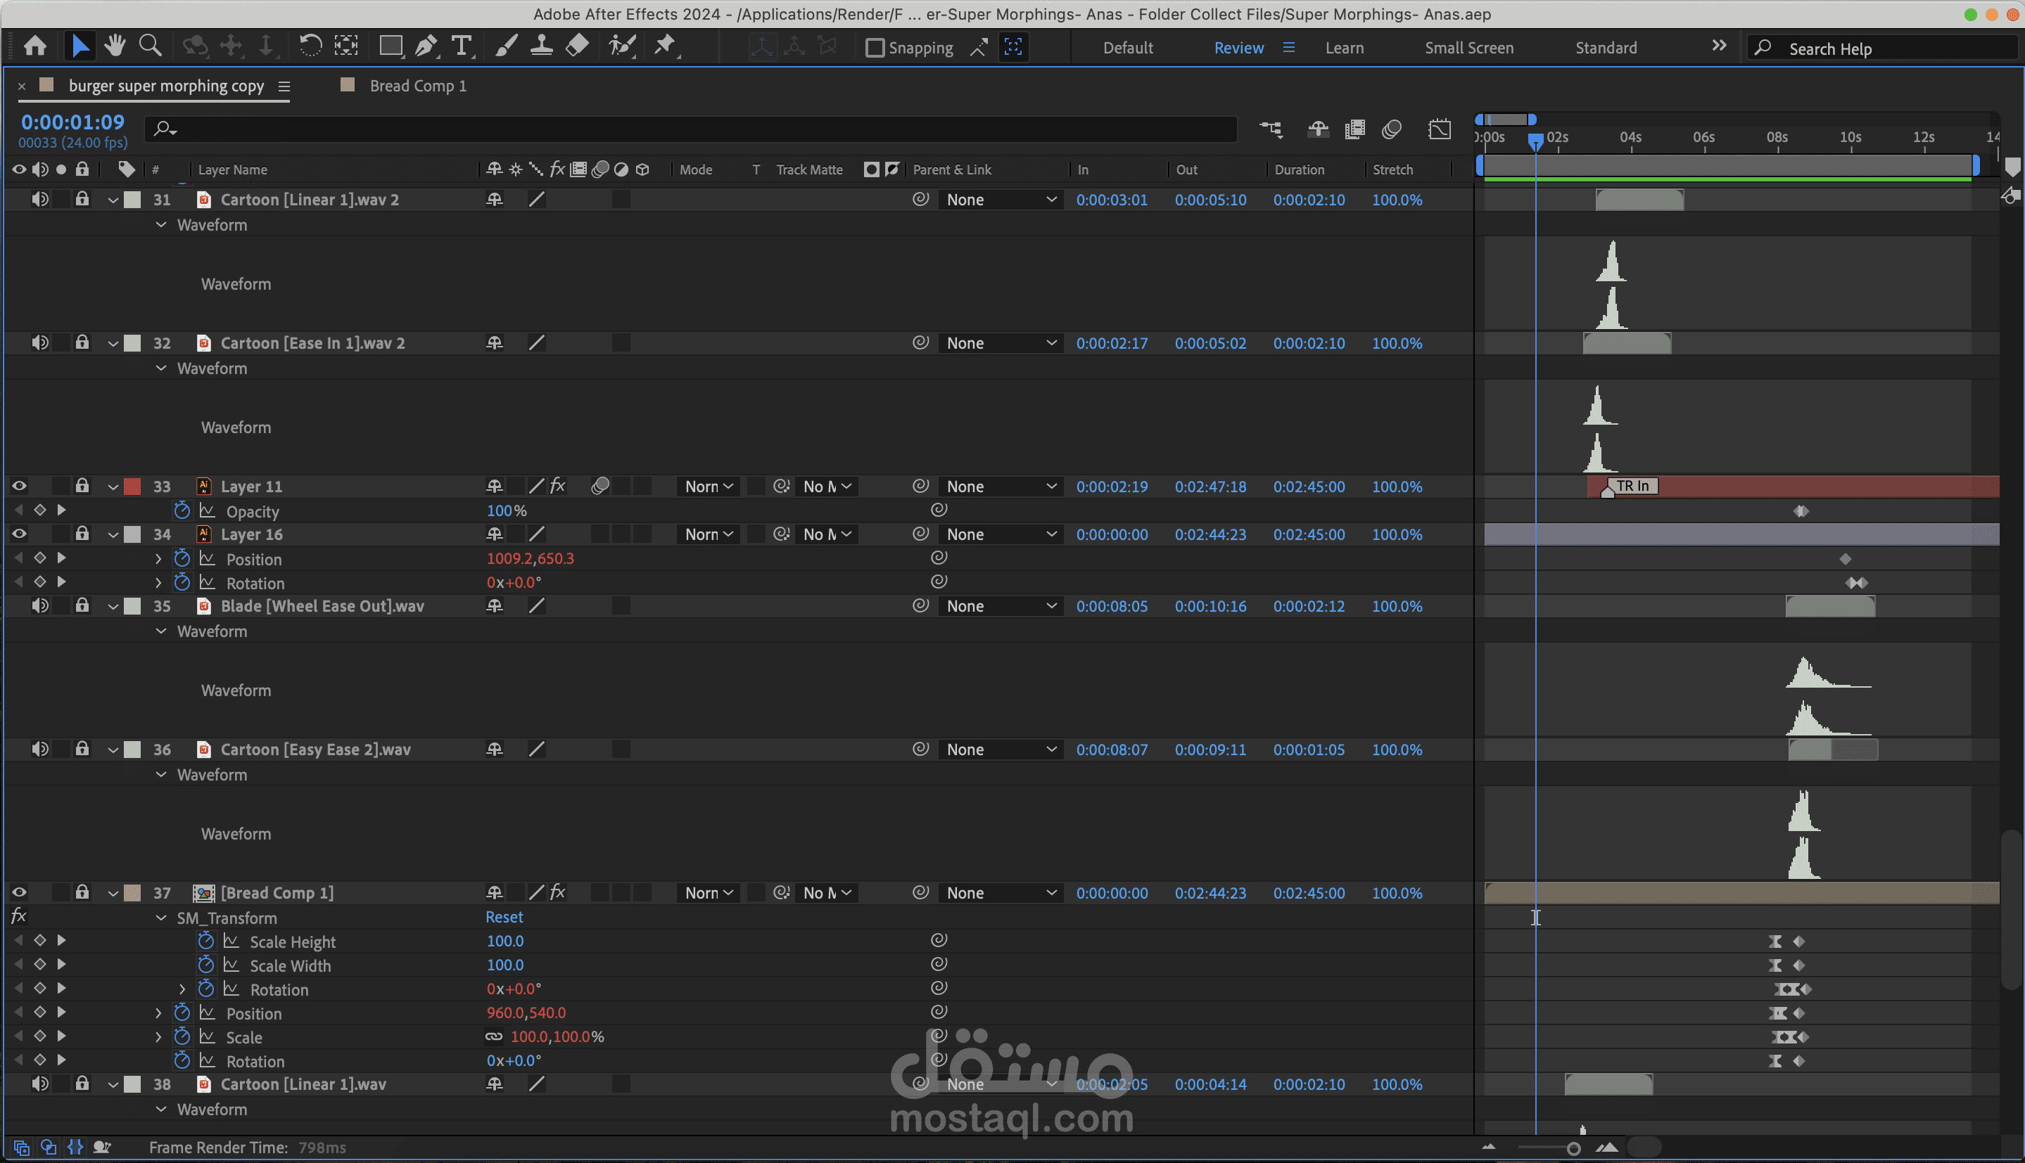Open the Graph Editor button
This screenshot has width=2025, height=1163.
tap(1439, 129)
